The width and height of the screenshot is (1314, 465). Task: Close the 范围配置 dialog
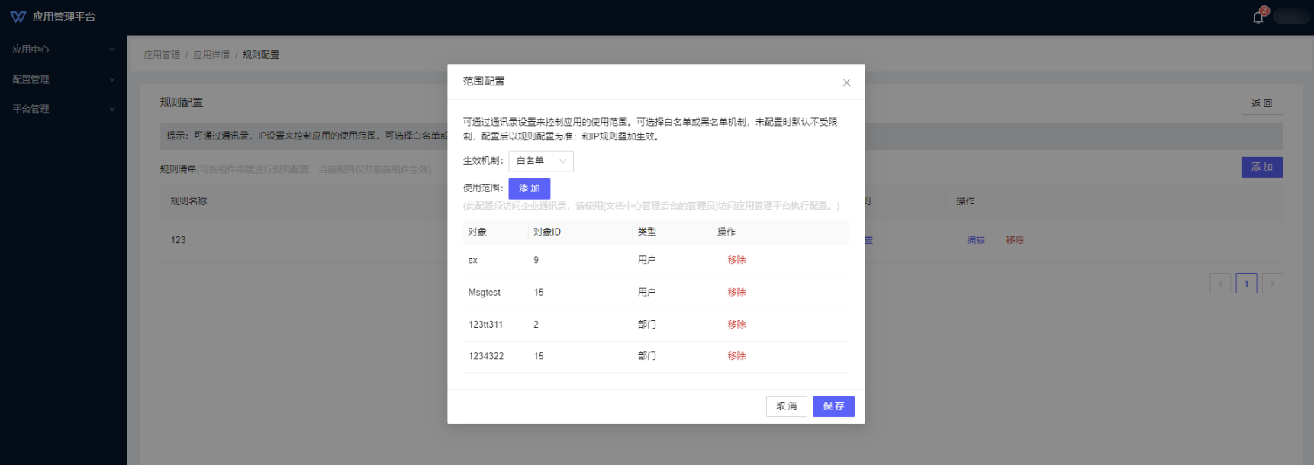click(846, 82)
